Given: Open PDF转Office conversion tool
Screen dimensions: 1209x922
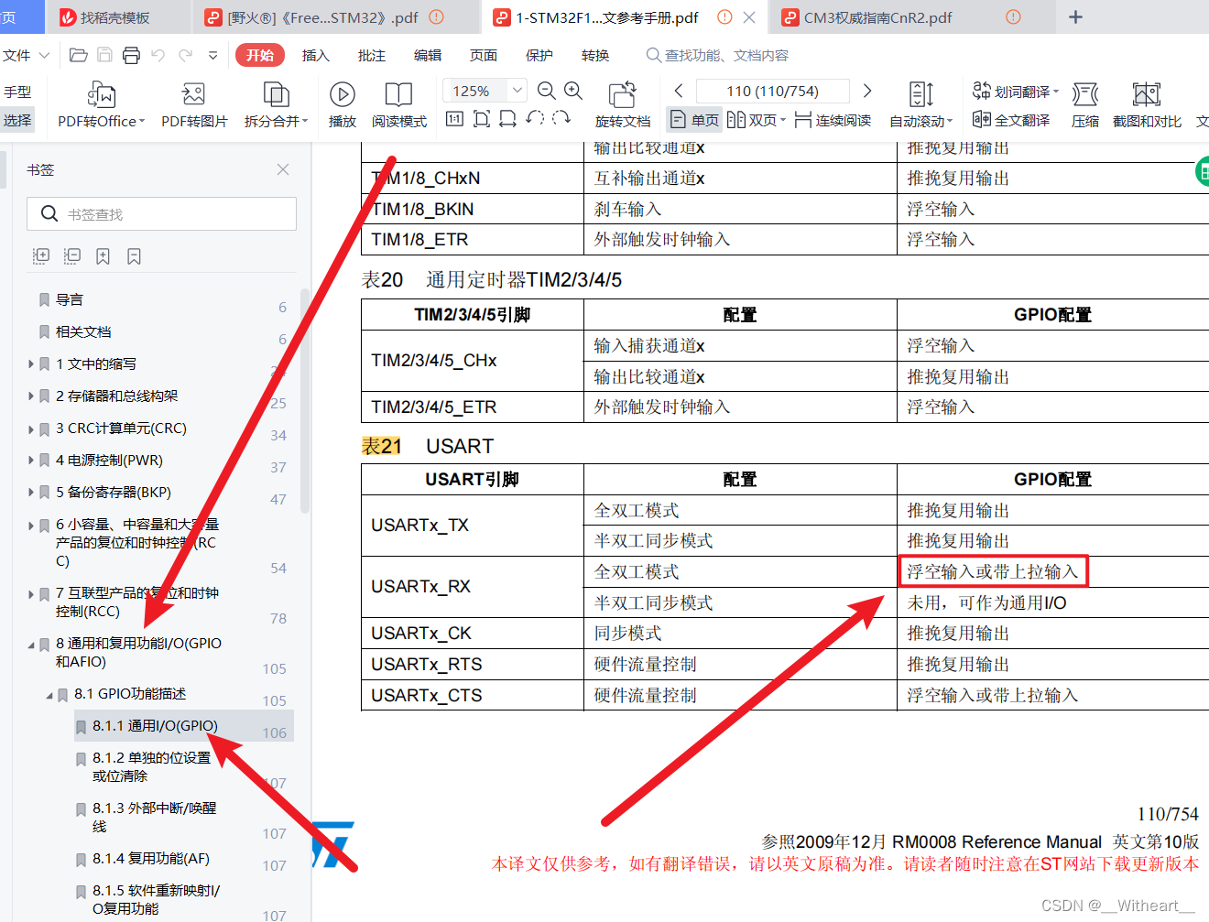Looking at the screenshot, I should click(x=101, y=105).
